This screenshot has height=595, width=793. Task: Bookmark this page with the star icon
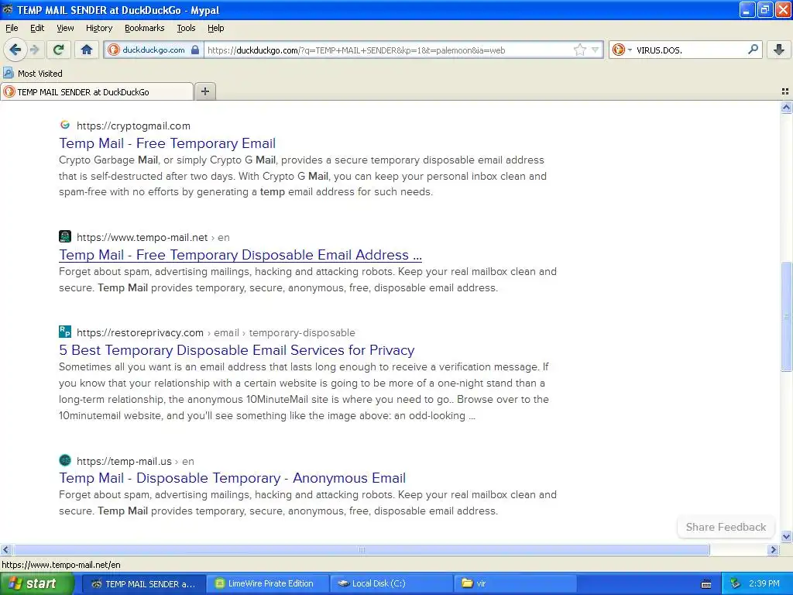[579, 50]
